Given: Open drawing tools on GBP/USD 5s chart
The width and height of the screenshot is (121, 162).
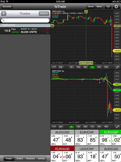Looking at the screenshot, I should 54,127.
